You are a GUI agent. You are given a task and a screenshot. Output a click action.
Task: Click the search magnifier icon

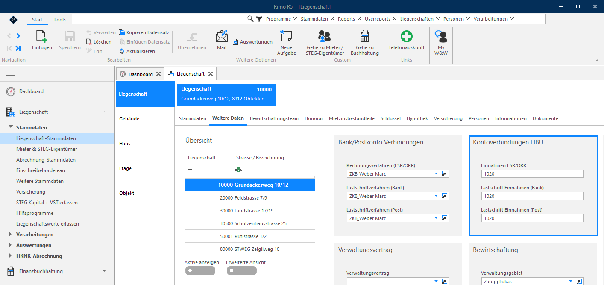tap(251, 19)
